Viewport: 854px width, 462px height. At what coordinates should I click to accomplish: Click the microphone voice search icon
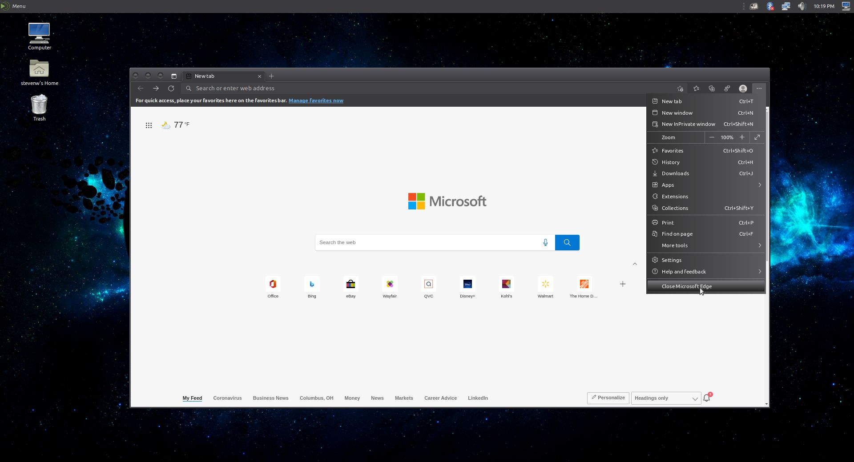[x=545, y=242]
